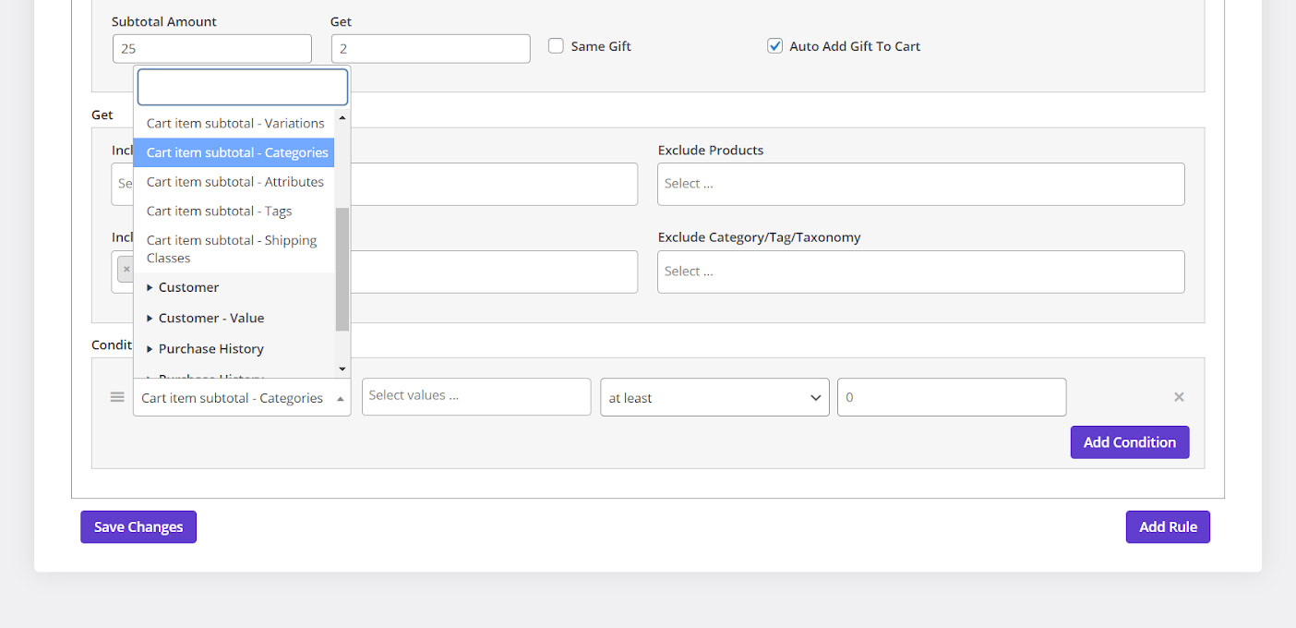Remove the condition with the X icon
Screen dimensions: 1296x628
(x=1179, y=397)
